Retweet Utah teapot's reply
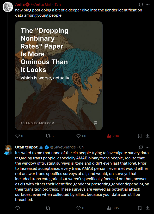 click(48, 208)
